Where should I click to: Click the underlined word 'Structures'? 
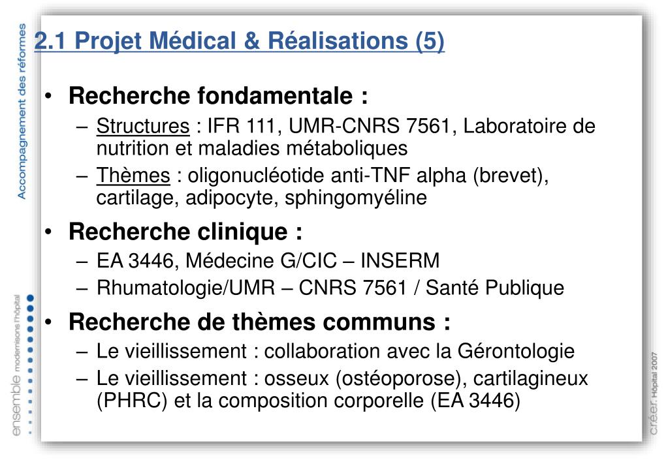(143, 126)
